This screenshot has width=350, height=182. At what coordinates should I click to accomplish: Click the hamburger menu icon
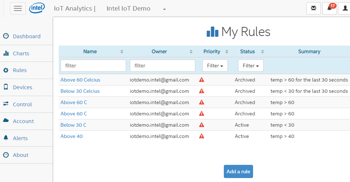[18, 8]
